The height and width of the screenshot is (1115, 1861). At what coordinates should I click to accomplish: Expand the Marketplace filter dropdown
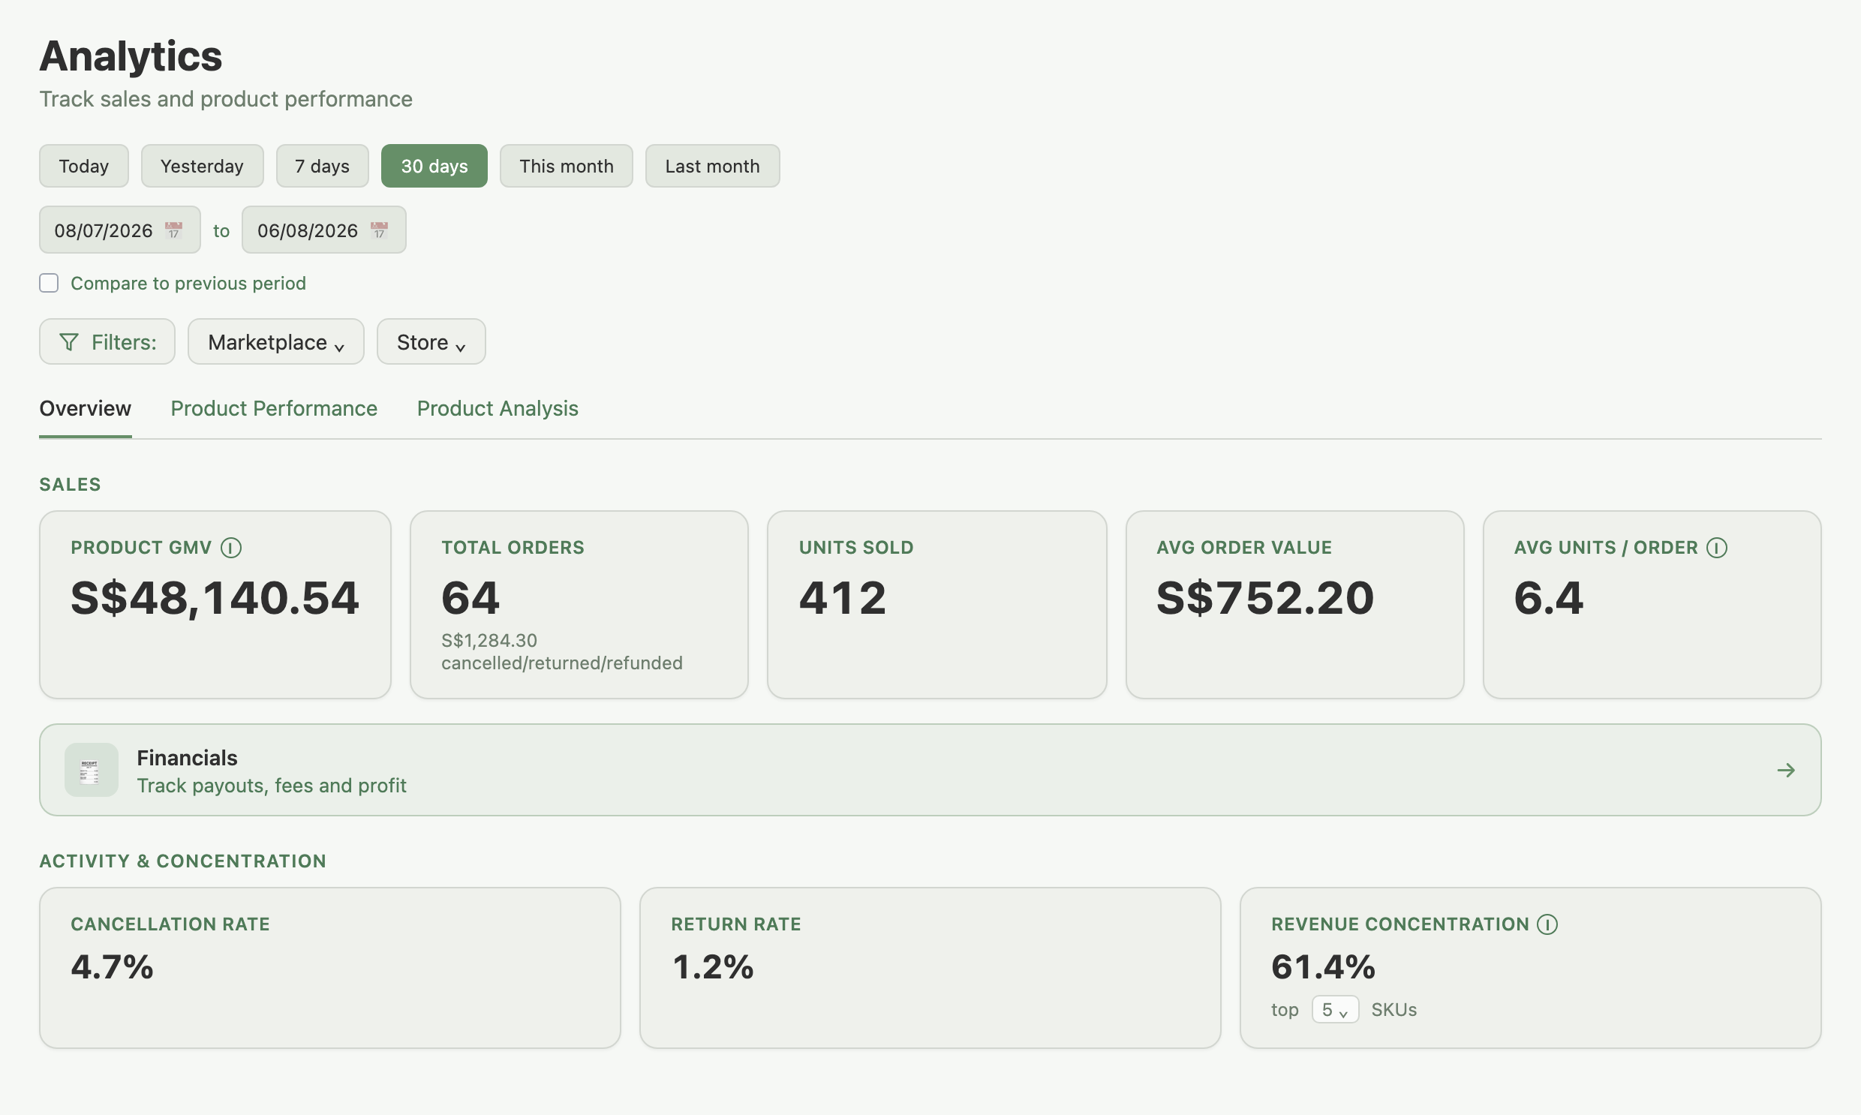275,342
